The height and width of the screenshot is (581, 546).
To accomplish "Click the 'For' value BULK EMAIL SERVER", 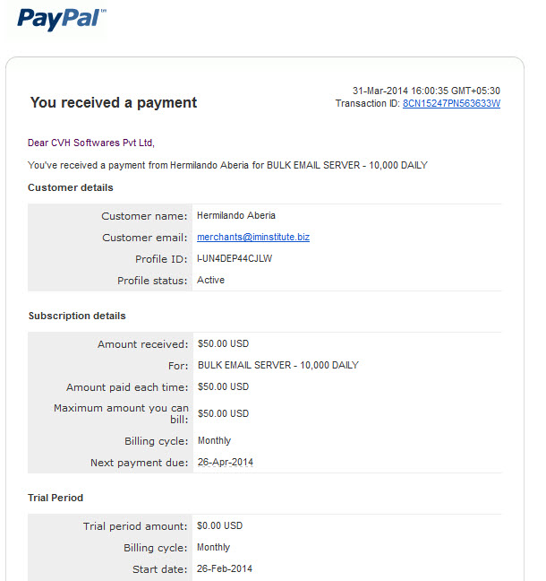I will pyautogui.click(x=278, y=365).
